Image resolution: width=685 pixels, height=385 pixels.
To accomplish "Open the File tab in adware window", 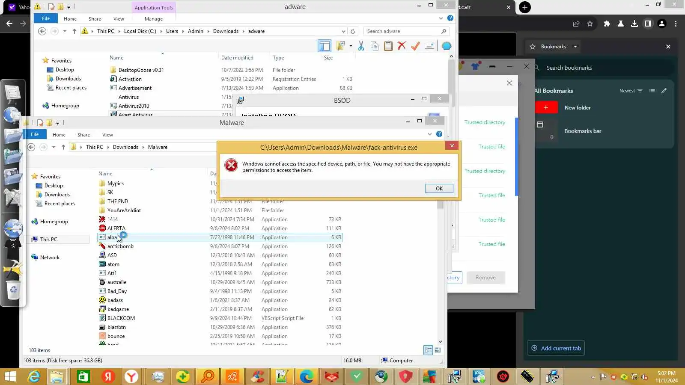I will (46, 18).
